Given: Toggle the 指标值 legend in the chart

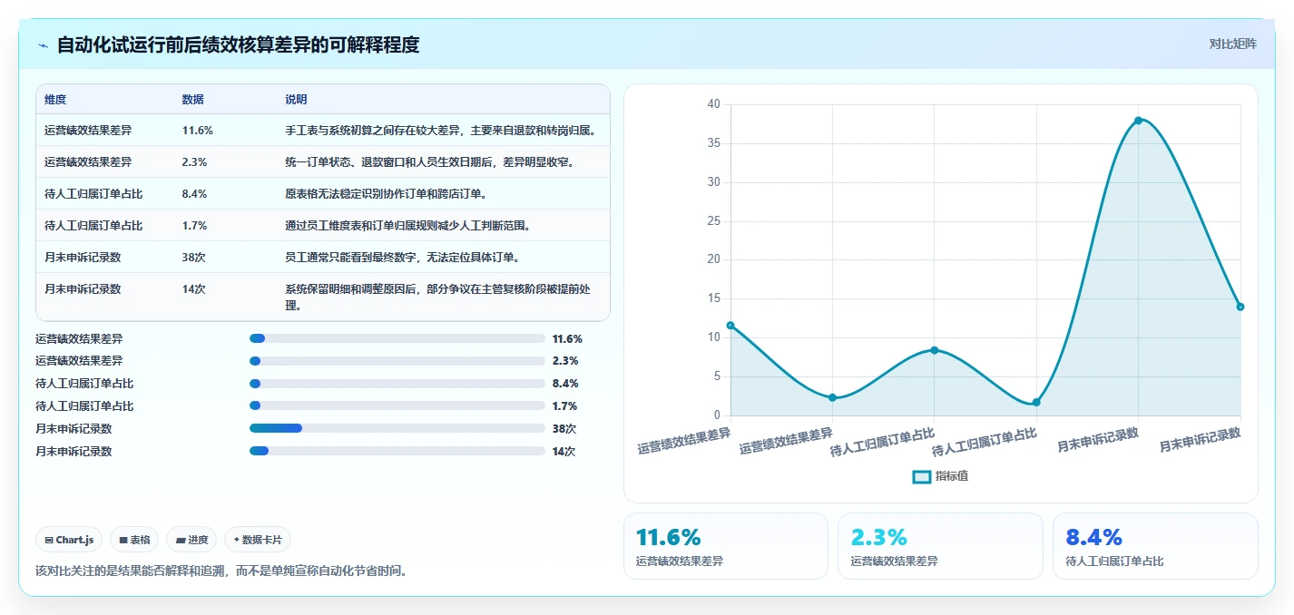Looking at the screenshot, I should [941, 476].
